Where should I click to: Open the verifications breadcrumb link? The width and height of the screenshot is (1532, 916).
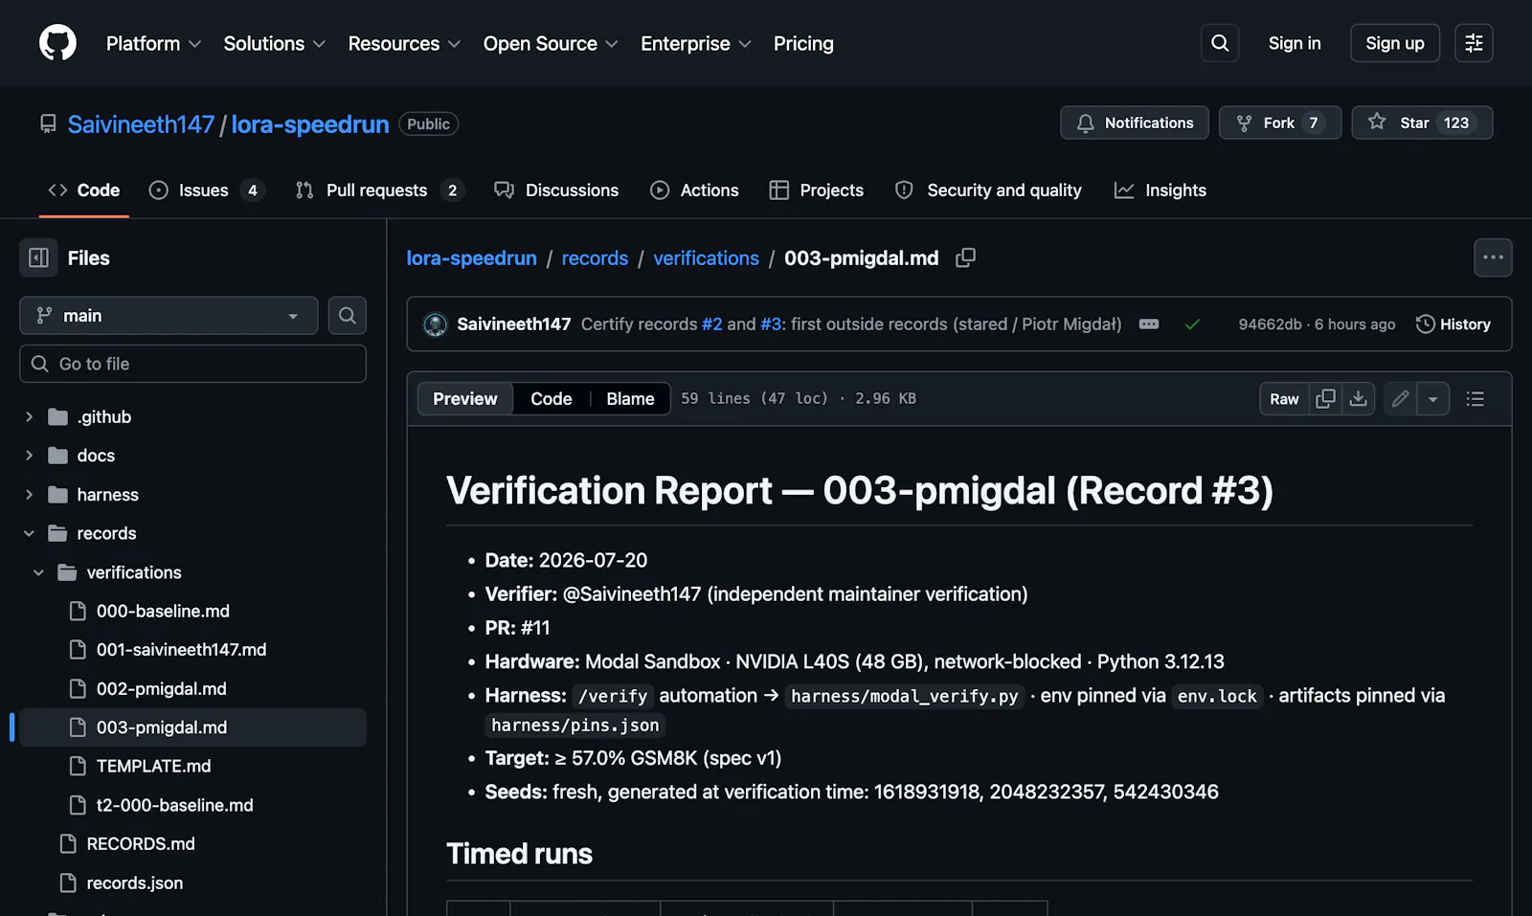click(706, 258)
